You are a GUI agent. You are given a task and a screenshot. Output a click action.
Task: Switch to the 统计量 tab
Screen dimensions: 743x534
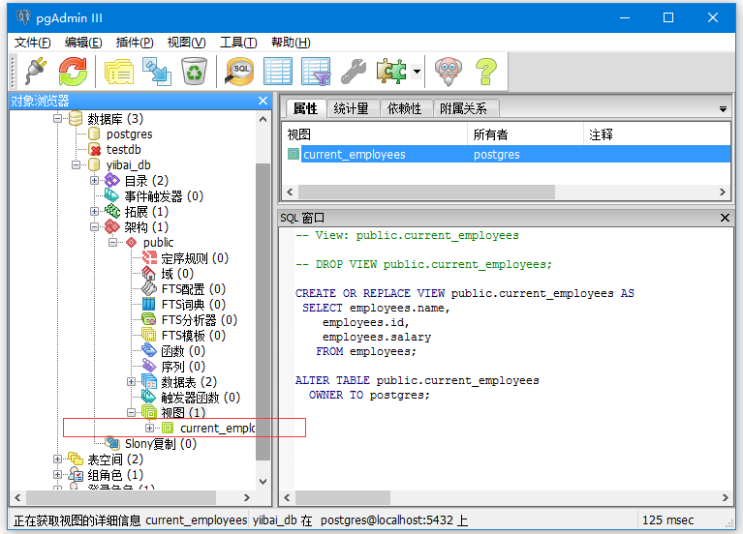(351, 108)
